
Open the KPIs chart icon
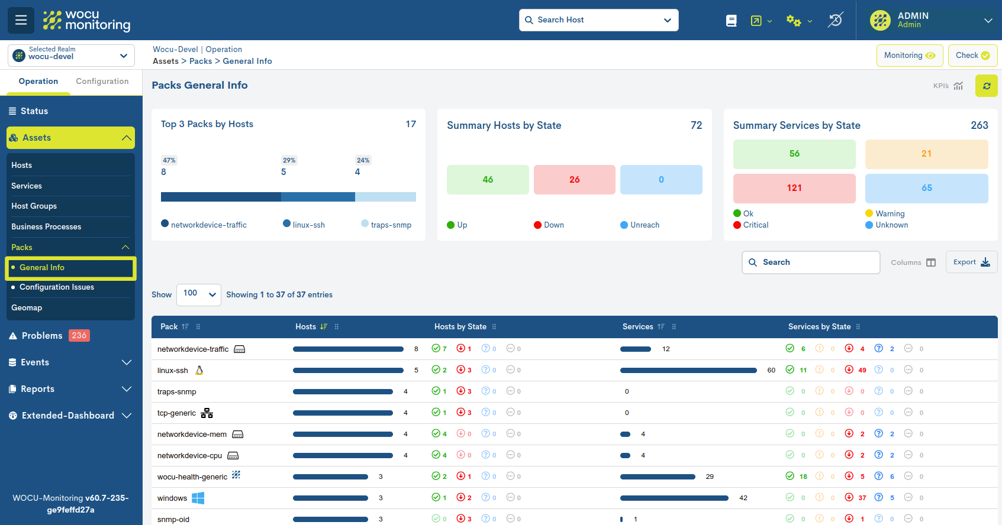click(x=958, y=86)
